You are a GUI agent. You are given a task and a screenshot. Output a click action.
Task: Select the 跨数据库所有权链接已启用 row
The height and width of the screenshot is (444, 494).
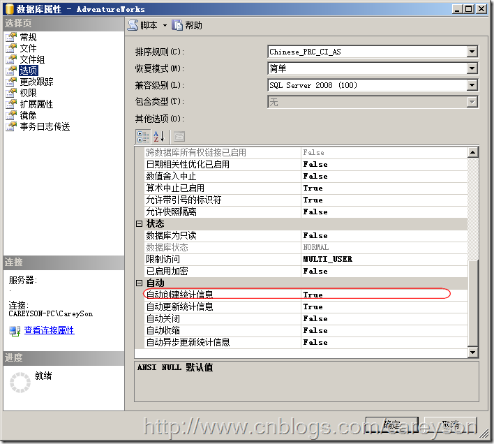pos(306,152)
